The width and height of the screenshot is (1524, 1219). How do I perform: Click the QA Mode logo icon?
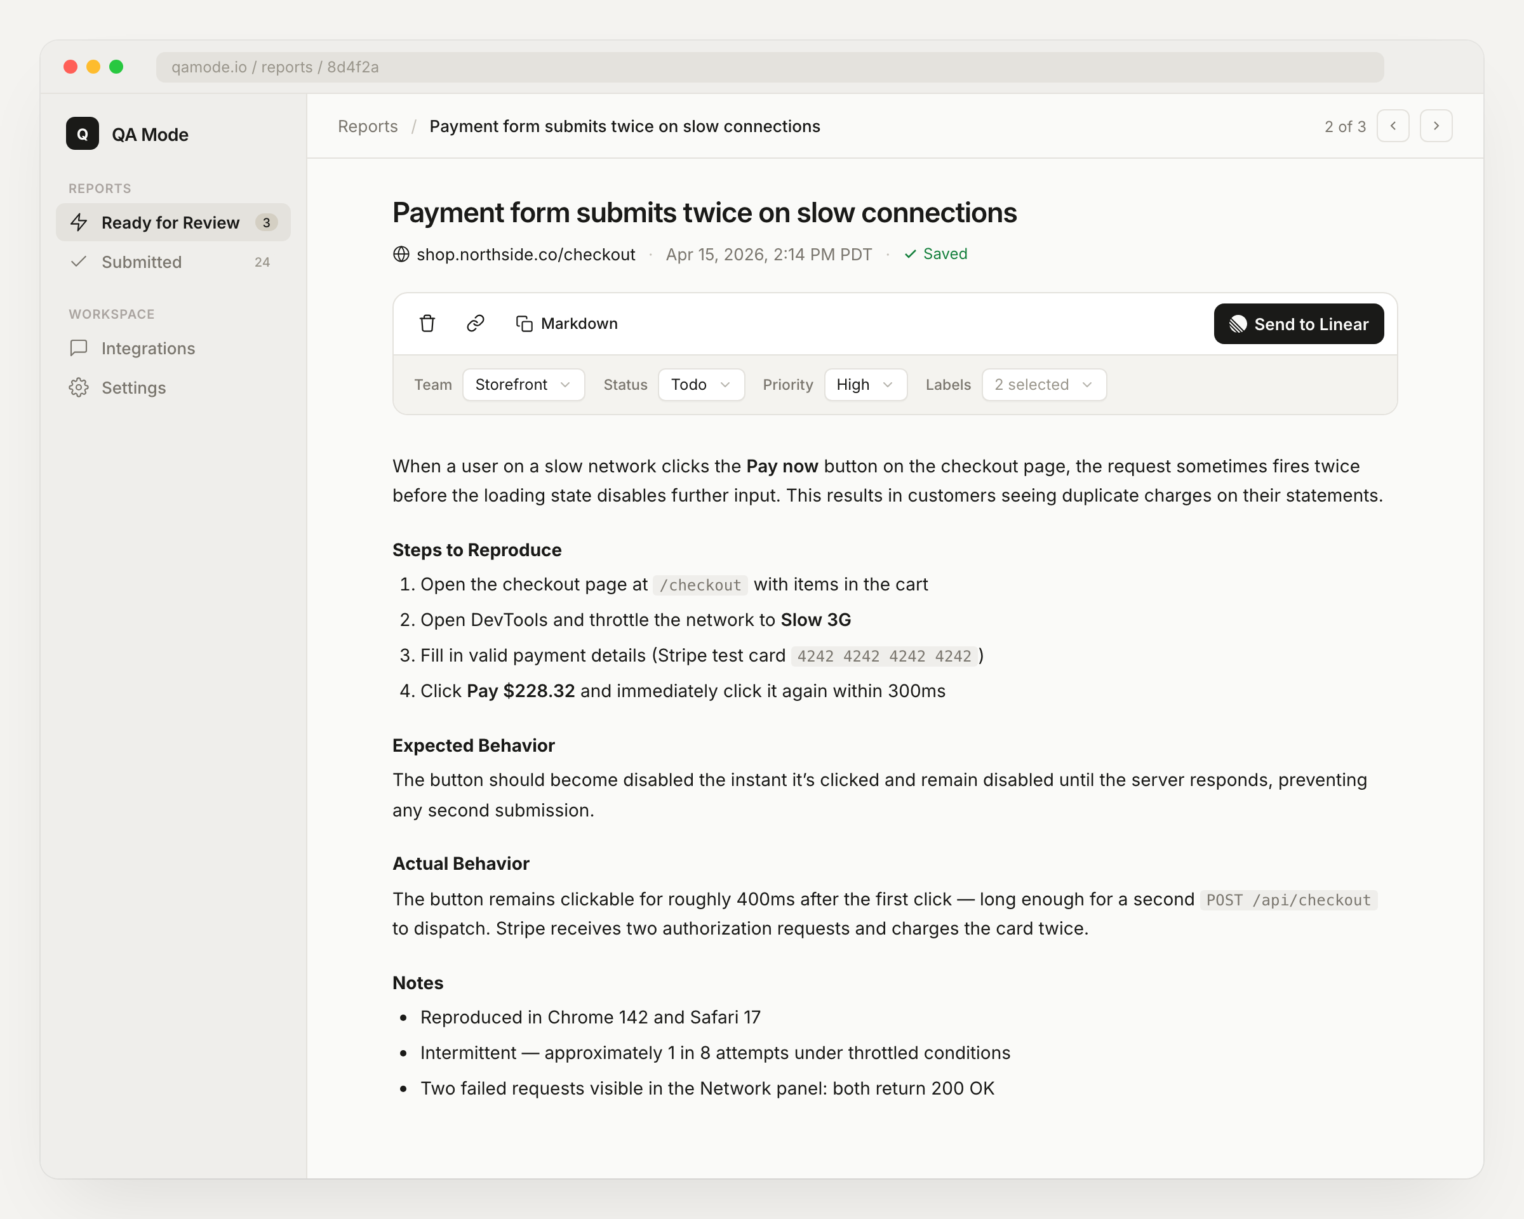(83, 134)
